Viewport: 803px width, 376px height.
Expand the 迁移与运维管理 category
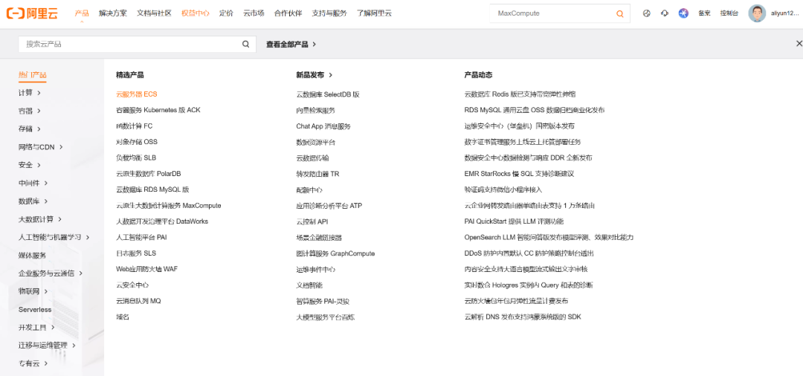point(47,346)
